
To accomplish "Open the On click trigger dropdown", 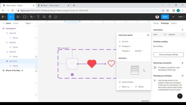I will pyautogui.click(x=126, y=41).
